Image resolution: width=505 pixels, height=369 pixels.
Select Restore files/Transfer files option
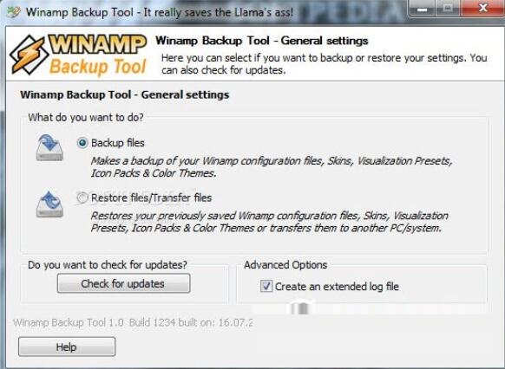click(82, 197)
